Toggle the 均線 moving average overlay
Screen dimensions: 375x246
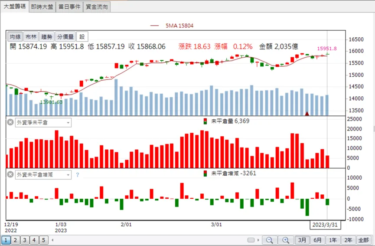[x=15, y=36]
